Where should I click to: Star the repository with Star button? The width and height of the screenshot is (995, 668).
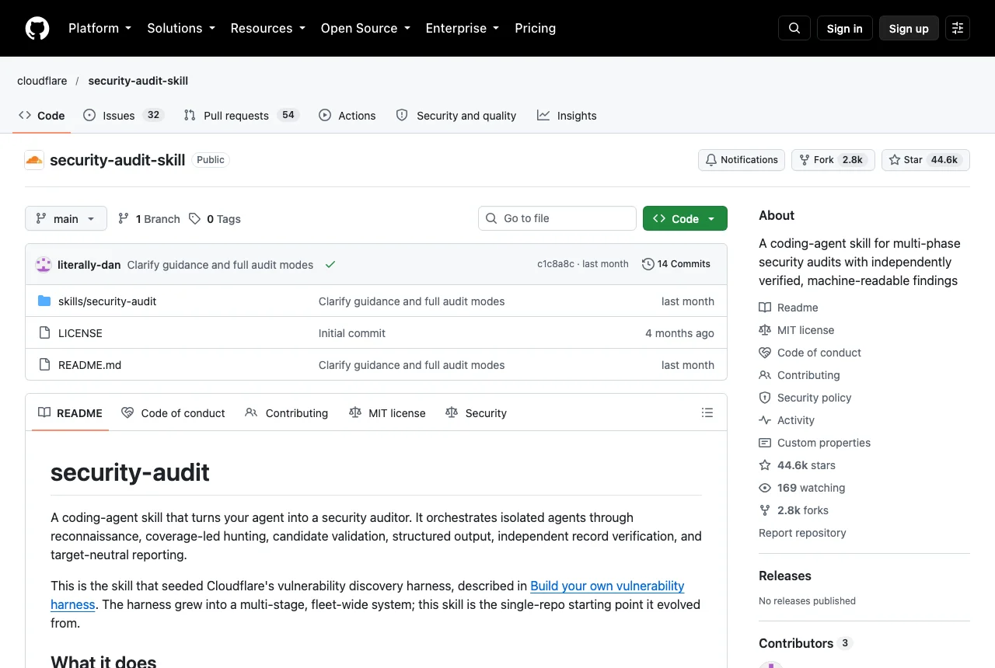(926, 160)
